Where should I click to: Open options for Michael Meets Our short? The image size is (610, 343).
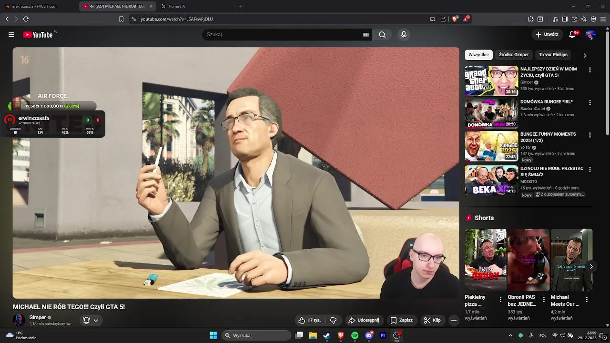click(587, 300)
